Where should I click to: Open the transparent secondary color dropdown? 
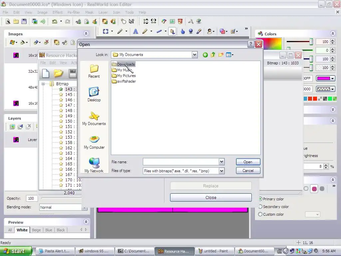[x=326, y=89]
